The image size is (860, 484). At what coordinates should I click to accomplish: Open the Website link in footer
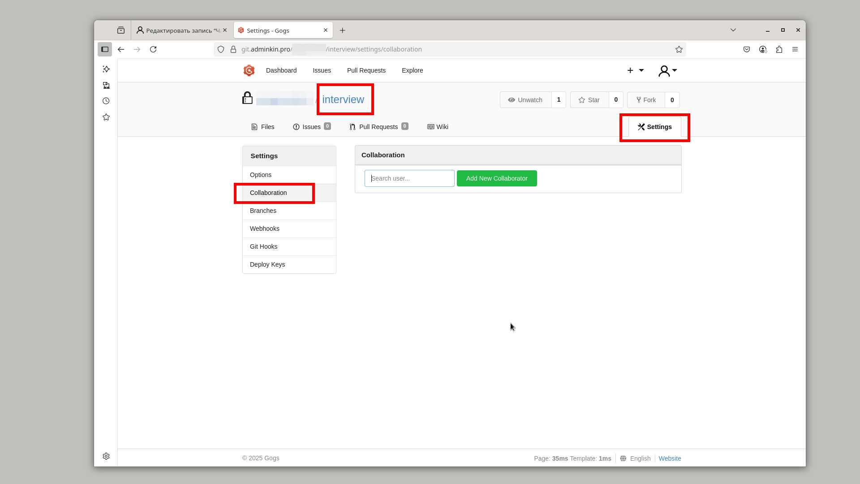(x=670, y=458)
